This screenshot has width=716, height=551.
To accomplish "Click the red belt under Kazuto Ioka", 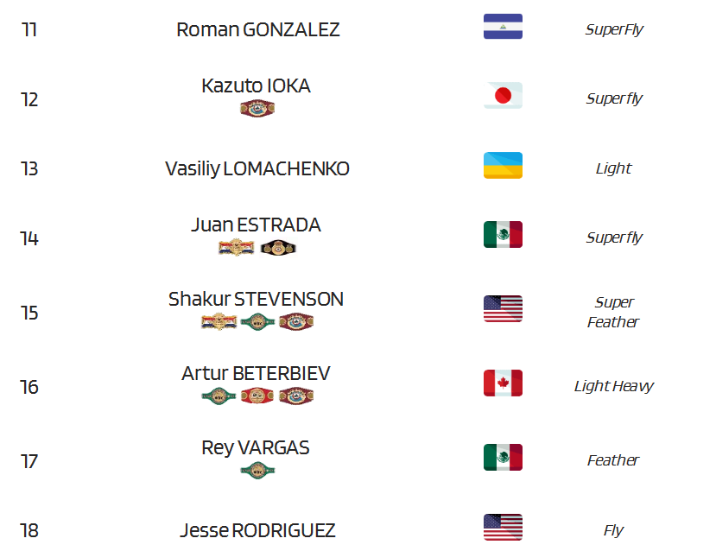I will (257, 109).
